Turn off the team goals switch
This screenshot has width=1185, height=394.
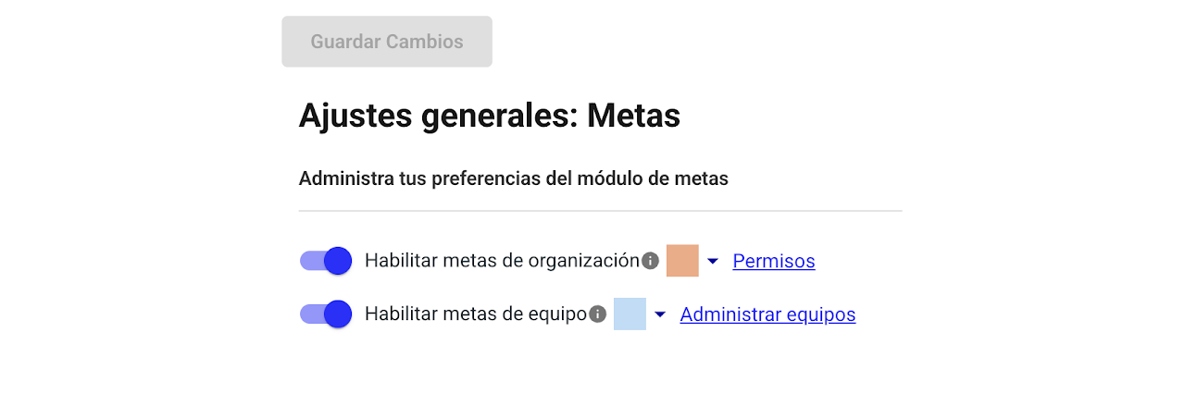click(326, 314)
